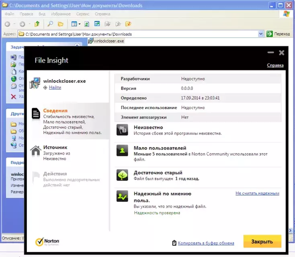
Task: Click the winlockcloser.exe program icon in File Insight
Action: [35, 83]
